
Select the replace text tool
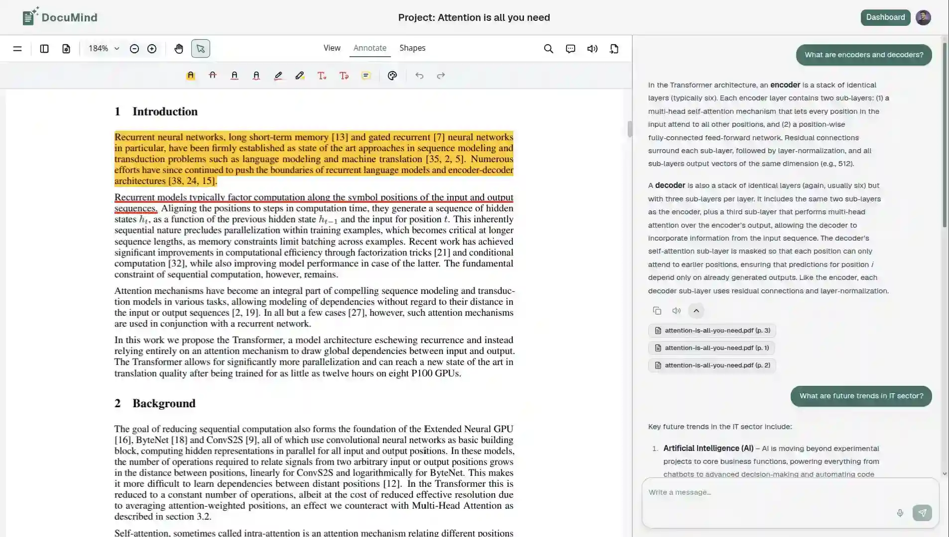(x=344, y=76)
